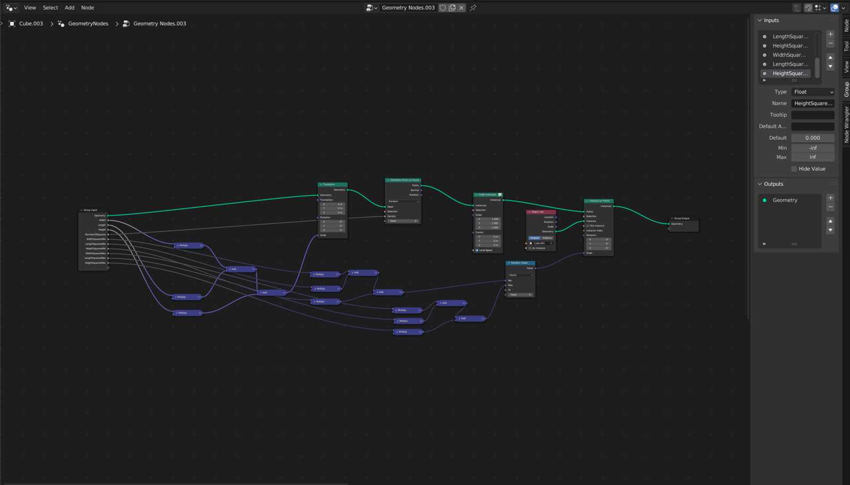Image resolution: width=850 pixels, height=485 pixels.
Task: Open the snap node element dropdown
Action: coord(821,7)
